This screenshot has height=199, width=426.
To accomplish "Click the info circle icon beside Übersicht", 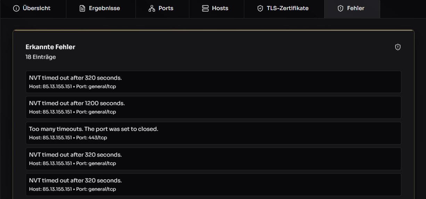I will pyautogui.click(x=16, y=8).
